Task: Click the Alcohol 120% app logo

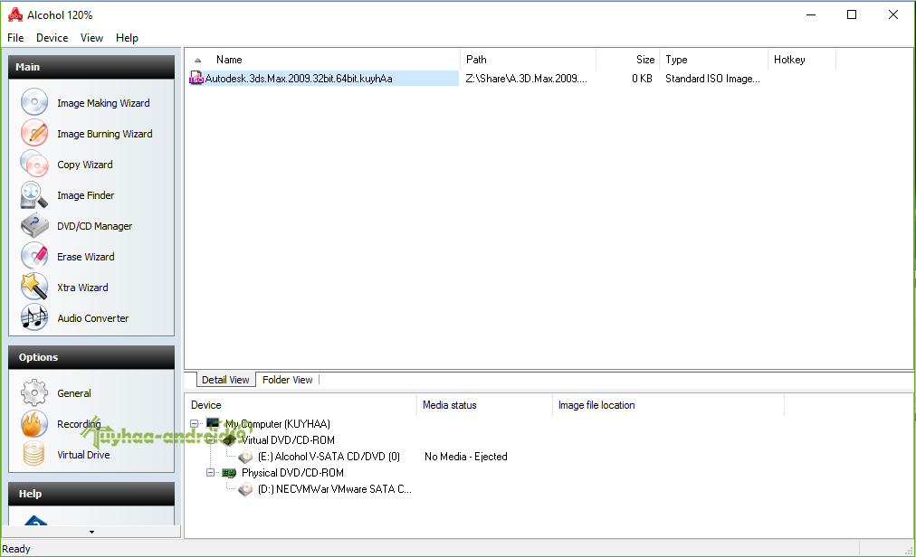Action: coord(15,14)
